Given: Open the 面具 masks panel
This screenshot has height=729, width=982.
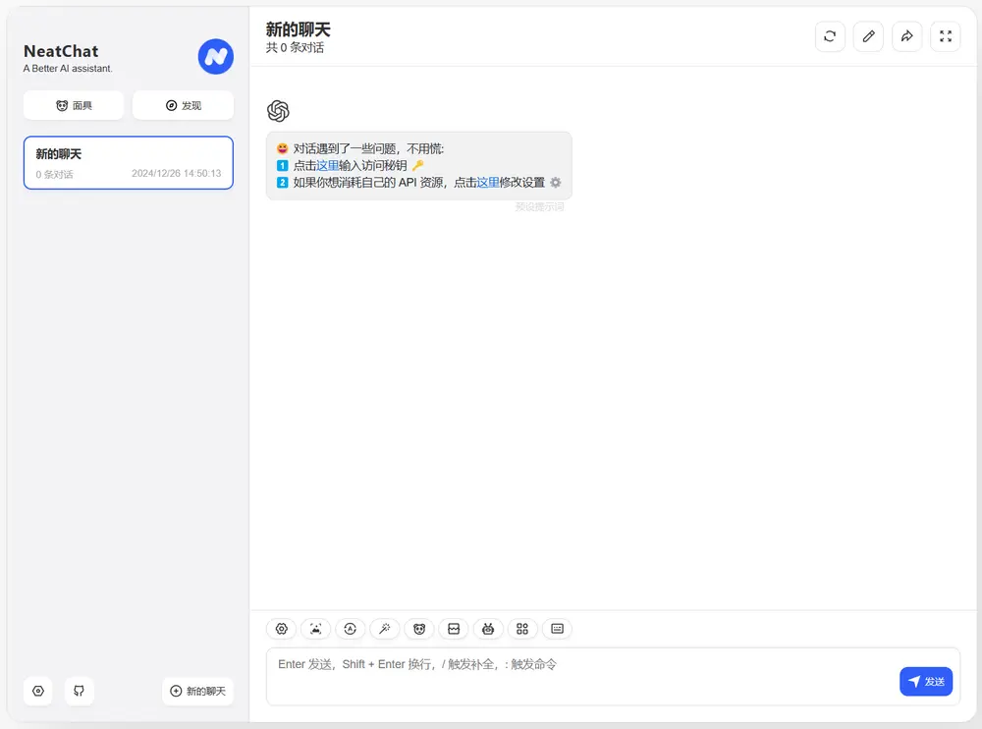Looking at the screenshot, I should pos(73,105).
